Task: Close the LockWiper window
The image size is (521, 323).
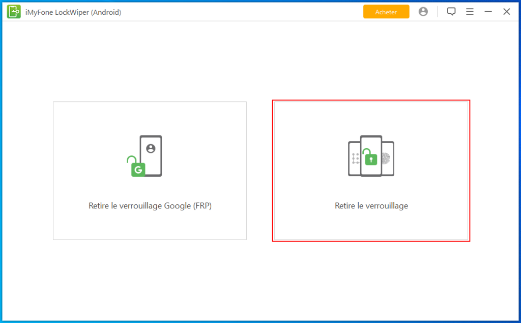Action: tap(506, 12)
